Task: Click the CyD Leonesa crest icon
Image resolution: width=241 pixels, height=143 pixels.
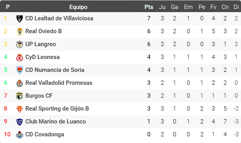Action: click(x=20, y=57)
